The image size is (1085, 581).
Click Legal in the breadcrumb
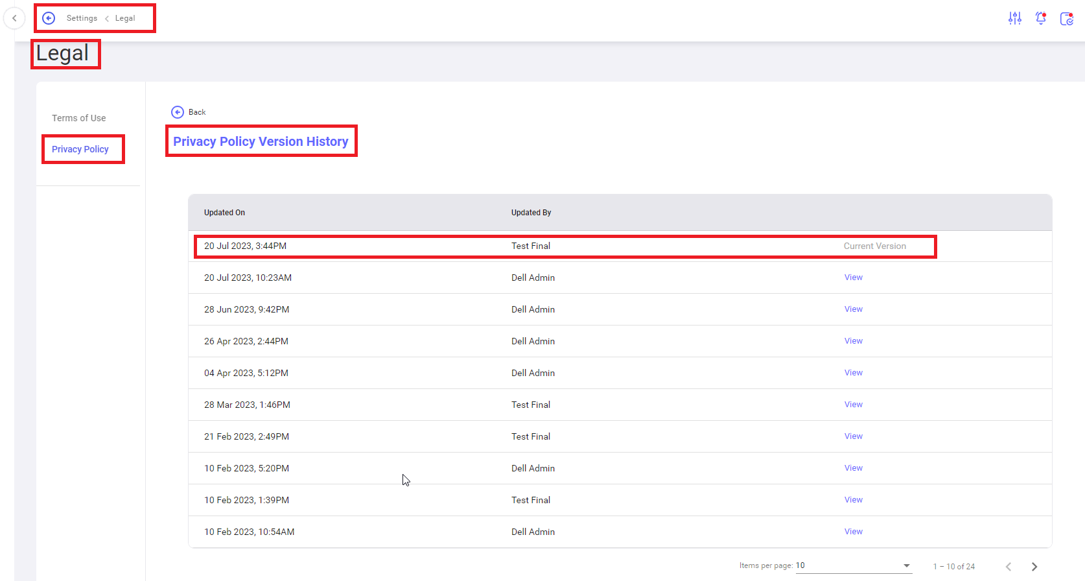[125, 18]
